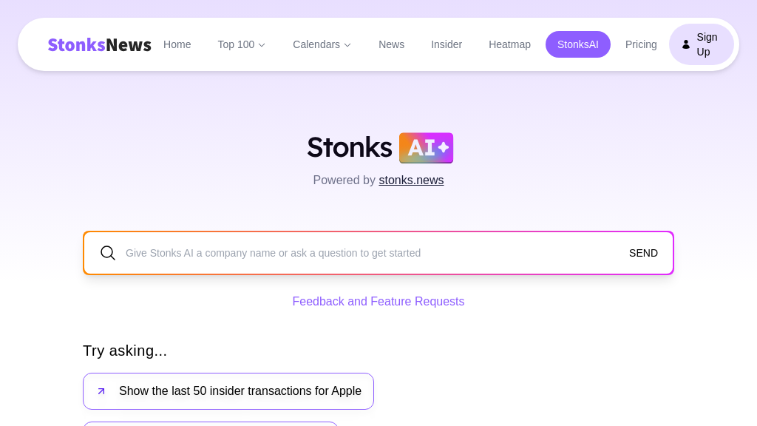Viewport: 757px width, 426px height.
Task: Navigate to the Insider page
Action: (447, 44)
